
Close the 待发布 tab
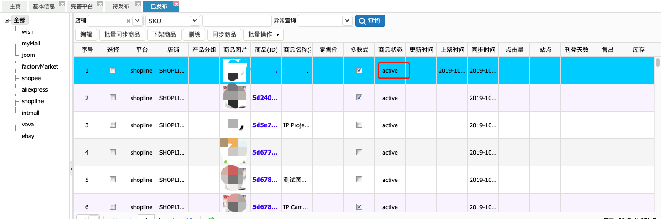138,4
